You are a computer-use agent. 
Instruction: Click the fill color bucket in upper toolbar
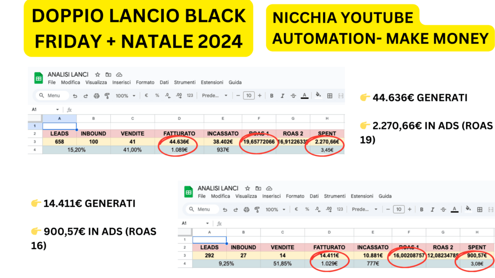tap(318, 96)
